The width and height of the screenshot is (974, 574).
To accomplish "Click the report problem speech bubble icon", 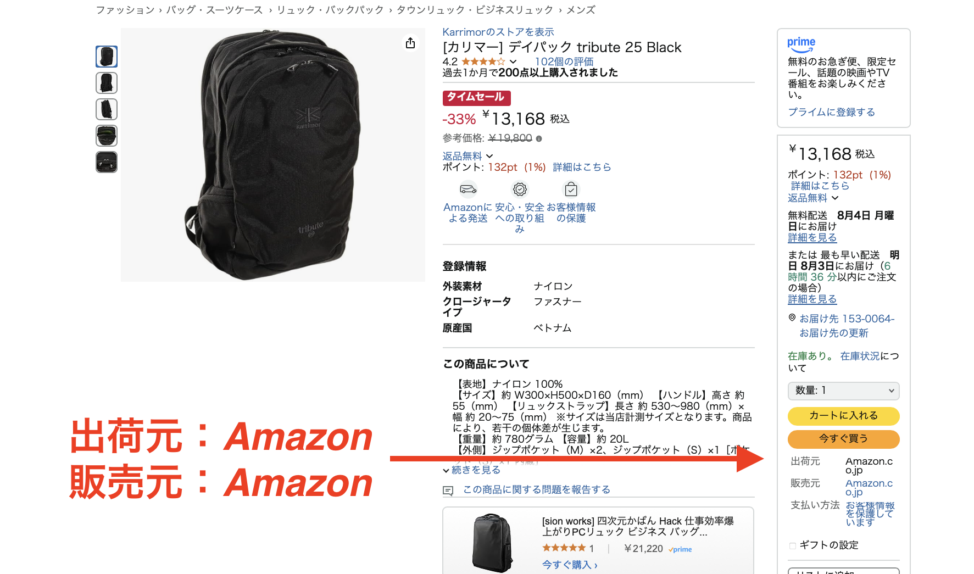I will (x=448, y=491).
